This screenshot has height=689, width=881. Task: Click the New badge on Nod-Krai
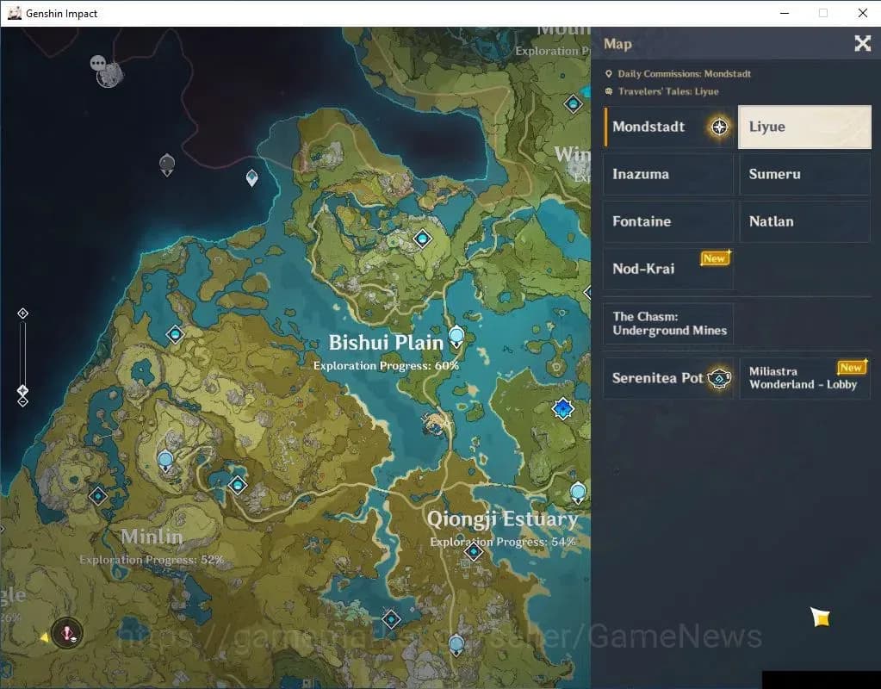coord(715,258)
